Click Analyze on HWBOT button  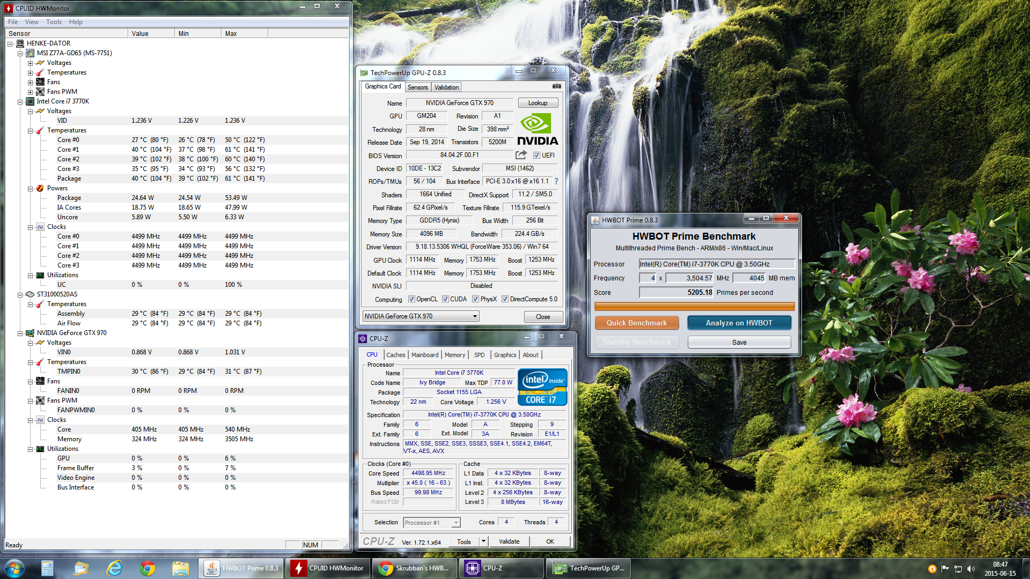[739, 323]
